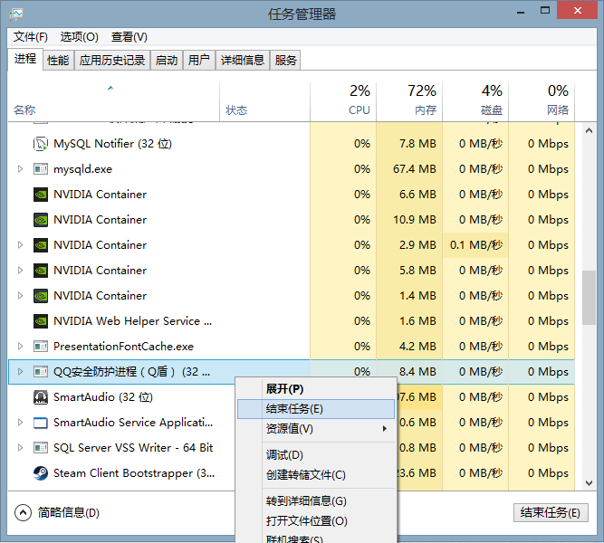Image resolution: width=604 pixels, height=543 pixels.
Task: Open the 查看(V) menu
Action: click(x=129, y=37)
